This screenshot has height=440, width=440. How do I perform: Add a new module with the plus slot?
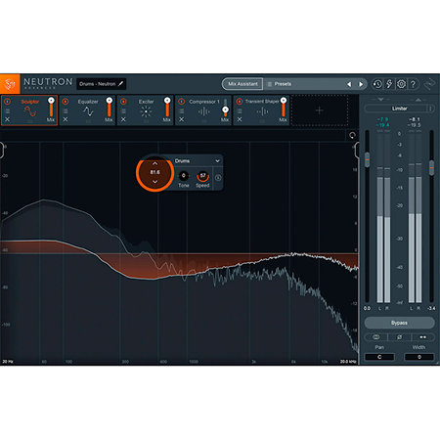[320, 110]
